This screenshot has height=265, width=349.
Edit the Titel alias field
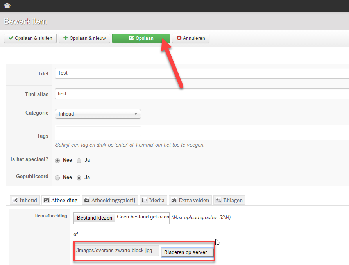[x=202, y=94]
